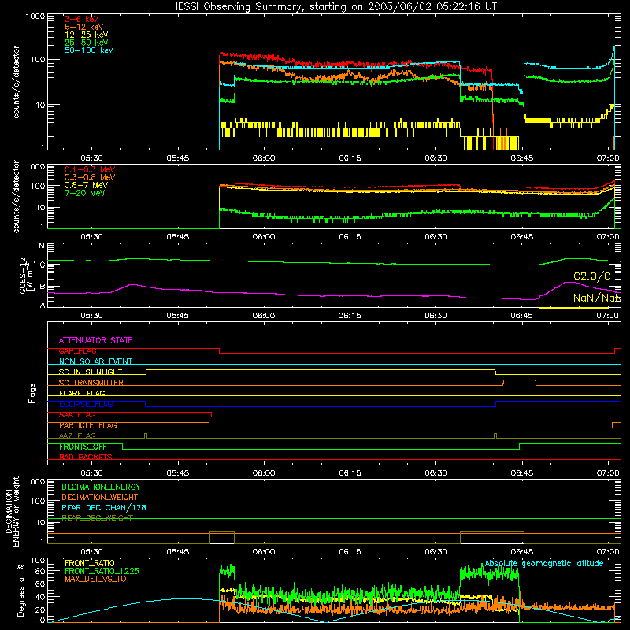Image resolution: width=630 pixels, height=630 pixels.
Task: Click the Degrees or % axis label
Action: (20, 590)
